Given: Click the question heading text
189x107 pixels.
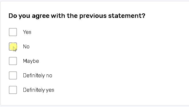Looking at the screenshot, I should tap(77, 16).
